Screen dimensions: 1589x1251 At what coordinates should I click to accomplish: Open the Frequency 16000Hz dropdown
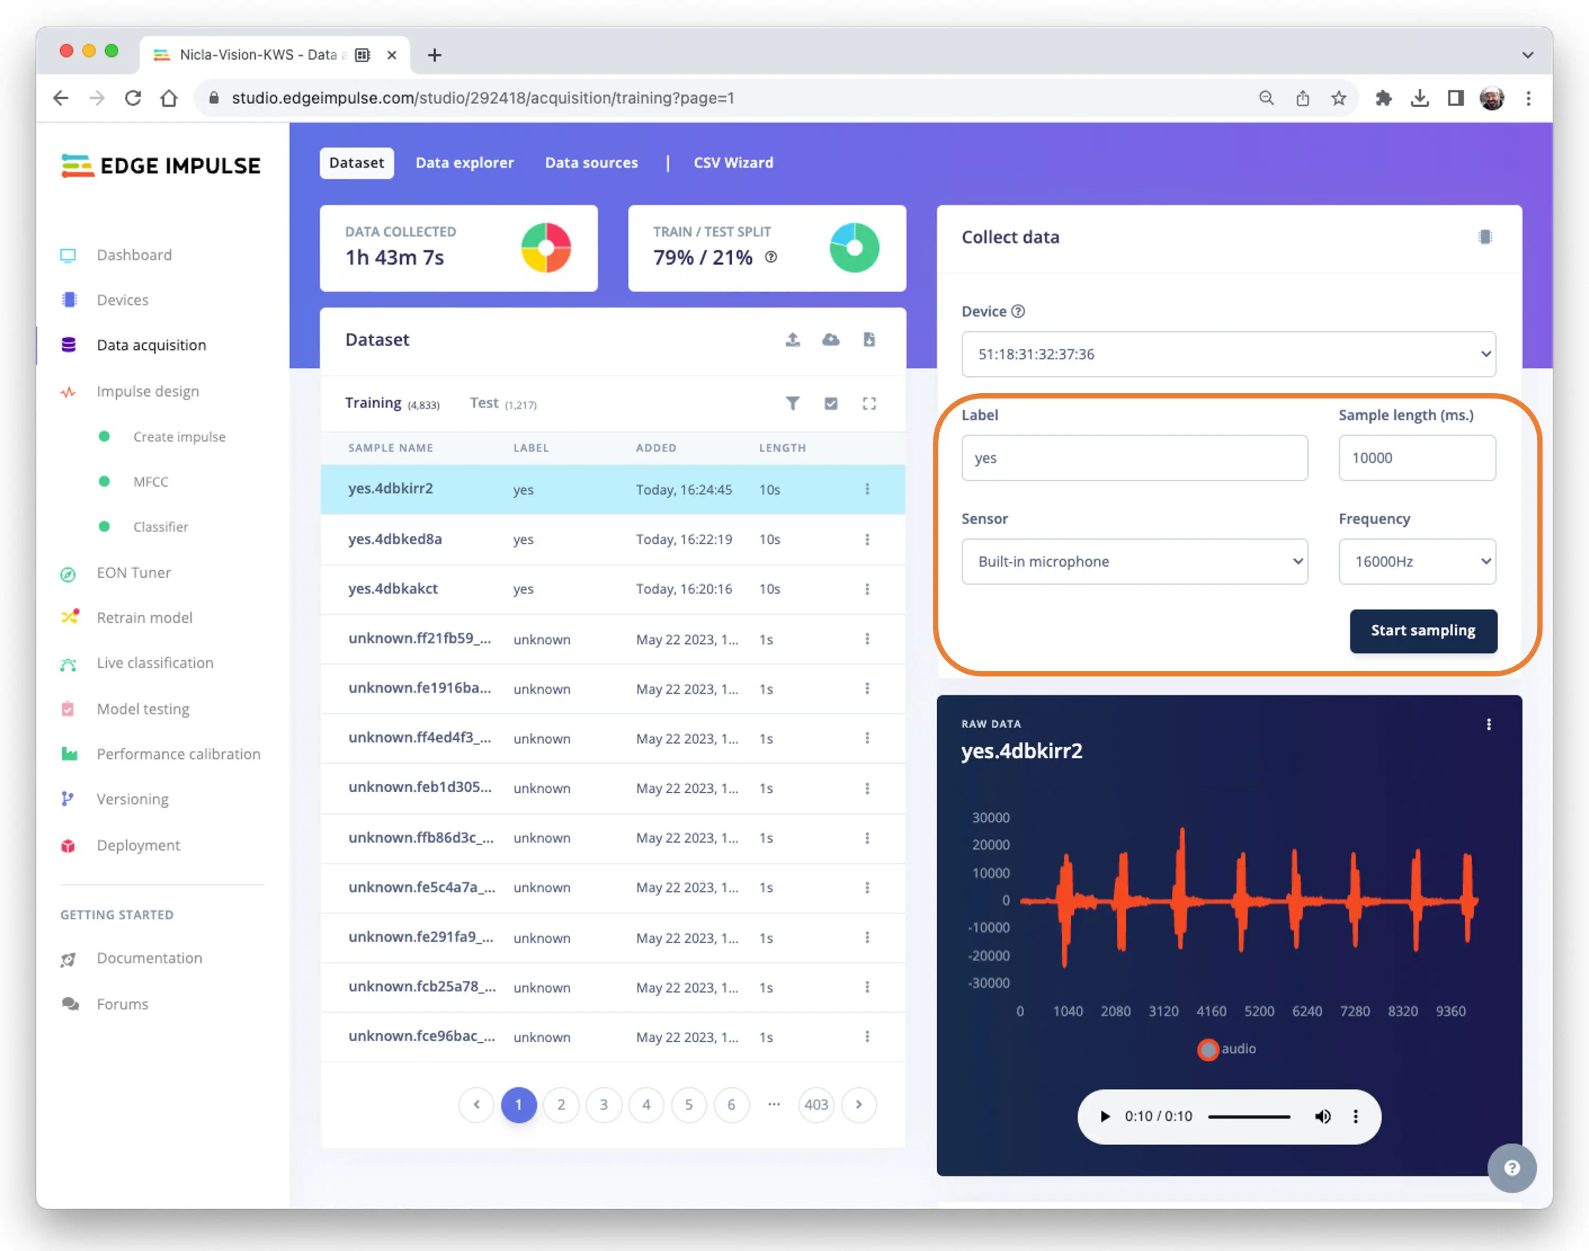(1416, 561)
